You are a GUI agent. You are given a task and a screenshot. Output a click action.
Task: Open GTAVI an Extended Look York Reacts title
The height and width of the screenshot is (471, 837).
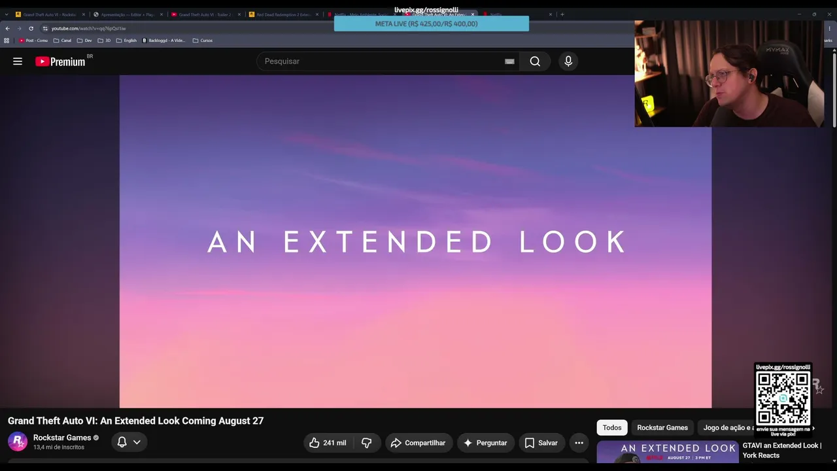pos(782,451)
